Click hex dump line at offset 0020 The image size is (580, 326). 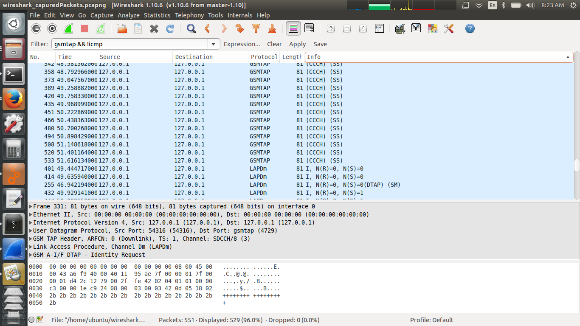(x=155, y=281)
